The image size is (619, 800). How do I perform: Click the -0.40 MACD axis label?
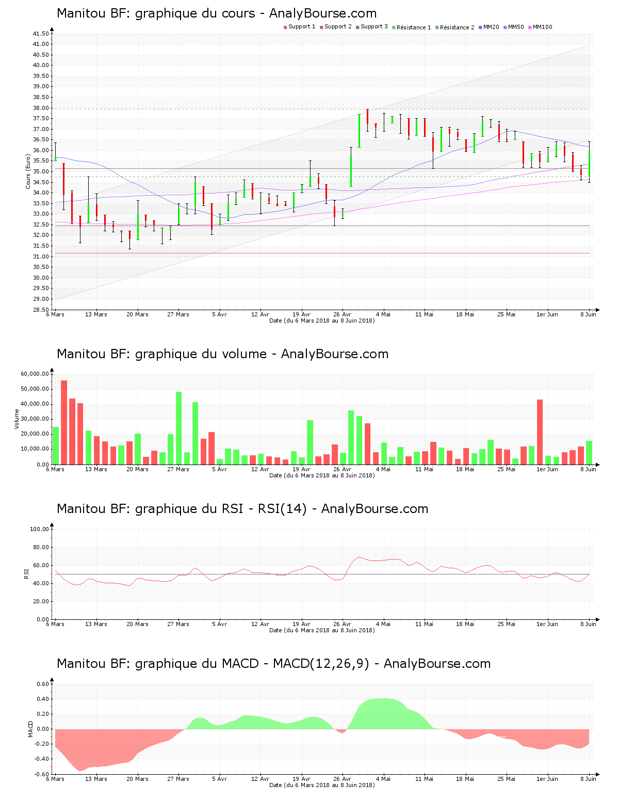(x=42, y=759)
